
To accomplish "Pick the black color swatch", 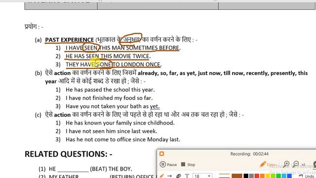I will click(x=246, y=176).
